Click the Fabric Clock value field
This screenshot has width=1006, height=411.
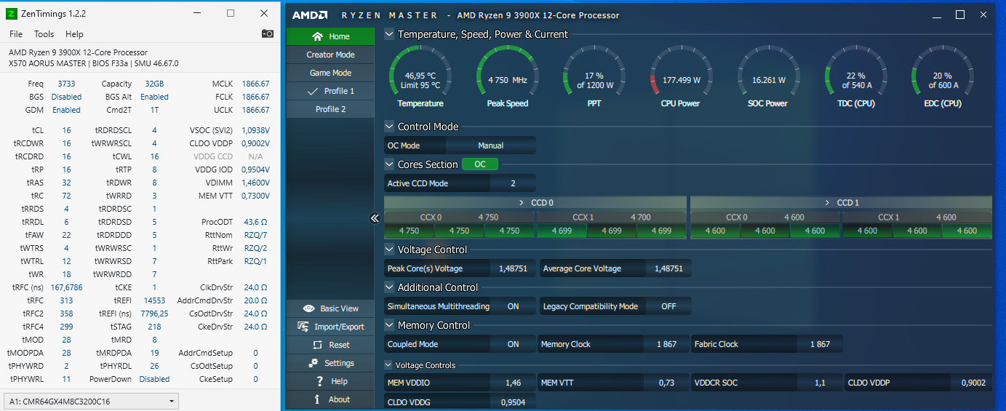click(x=820, y=344)
